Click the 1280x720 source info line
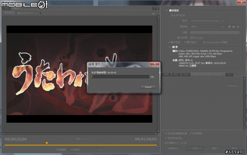Screen dimensions: 247x155 pos(202,63)
